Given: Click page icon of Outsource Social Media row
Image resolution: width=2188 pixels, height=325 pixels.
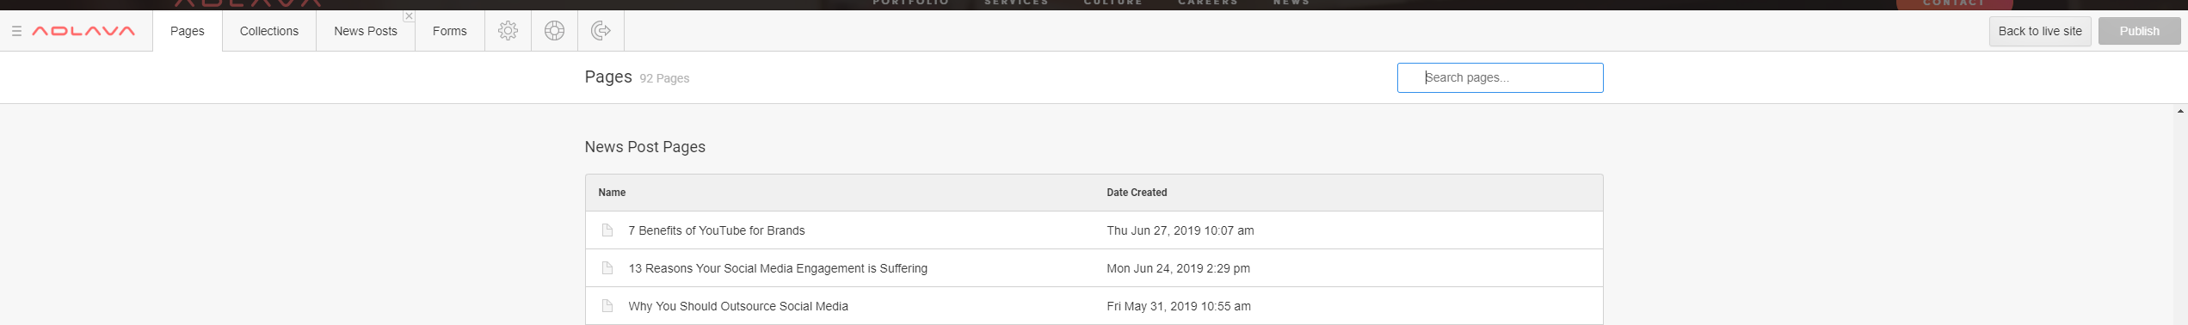Looking at the screenshot, I should 607,306.
